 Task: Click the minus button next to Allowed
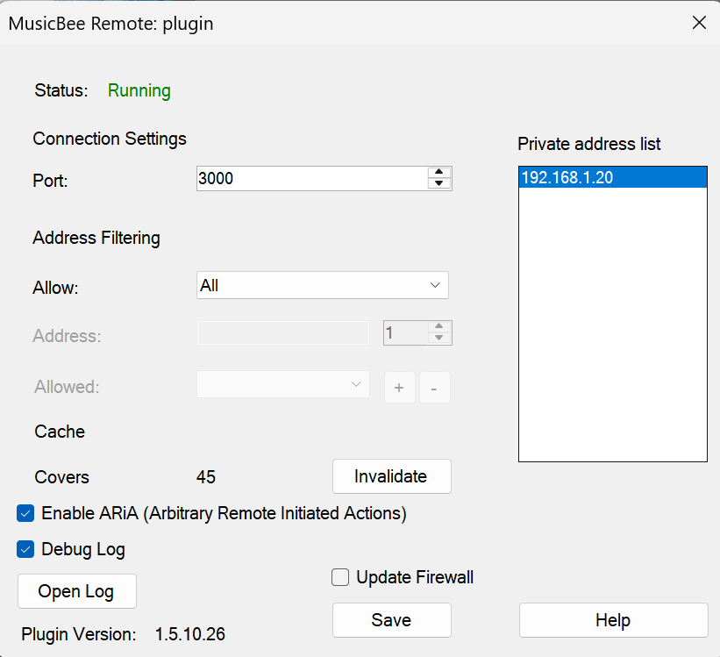435,387
